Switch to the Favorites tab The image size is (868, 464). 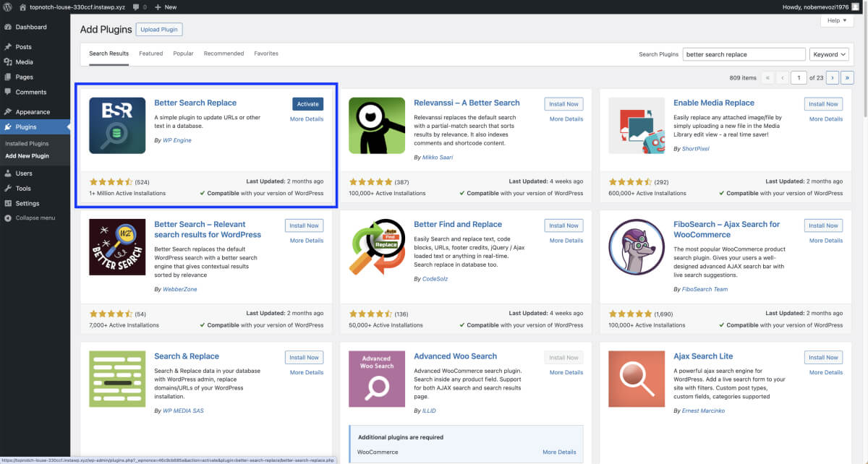pos(266,53)
